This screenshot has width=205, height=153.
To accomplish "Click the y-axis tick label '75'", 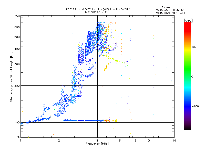I will click(x=18, y=137).
